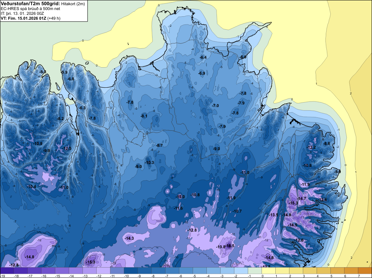Click the temperature value -13.5
This screenshot has height=278, width=372.
[273, 215]
